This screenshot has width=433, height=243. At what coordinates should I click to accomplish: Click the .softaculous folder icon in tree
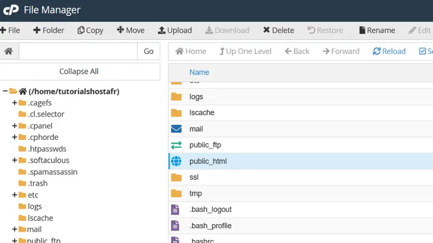pos(22,160)
